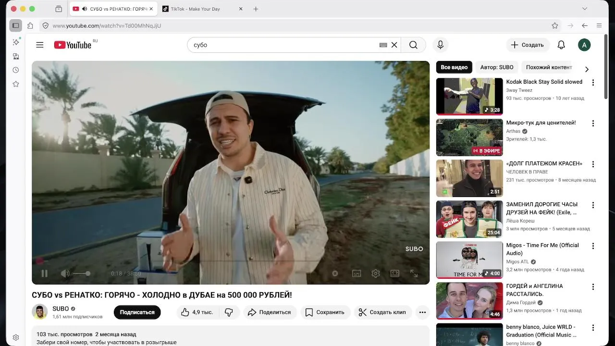Click the site security shield icon

(x=45, y=25)
